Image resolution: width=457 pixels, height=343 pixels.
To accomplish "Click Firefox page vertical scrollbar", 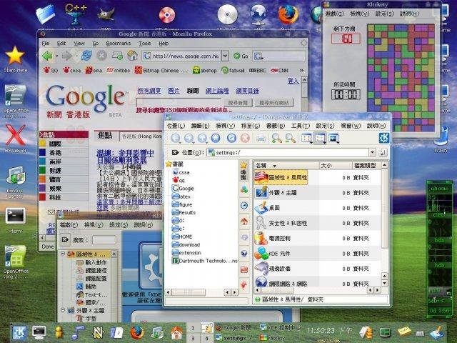I will tap(304, 94).
